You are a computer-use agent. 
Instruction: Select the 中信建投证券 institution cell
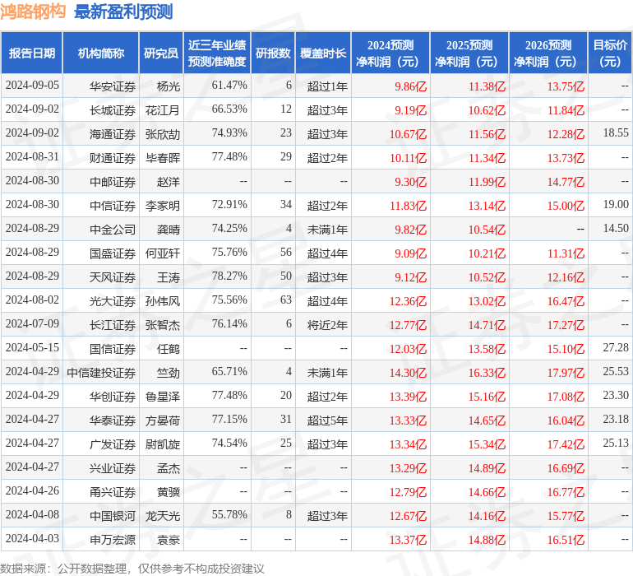pos(101,373)
